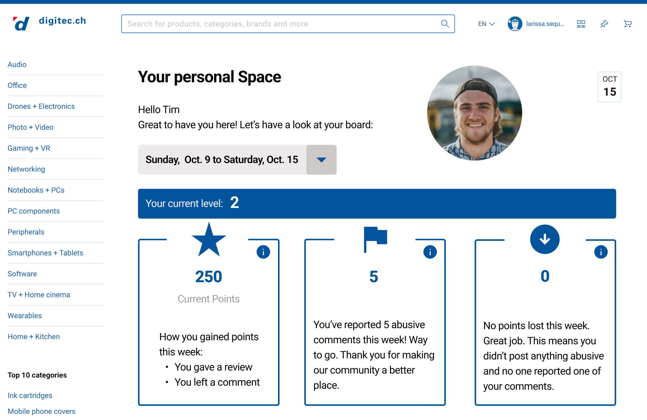The height and width of the screenshot is (420, 647).
Task: Open the pinned watchlist pin icon
Action: (604, 24)
